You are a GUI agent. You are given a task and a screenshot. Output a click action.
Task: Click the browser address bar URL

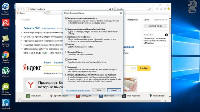click(38, 9)
